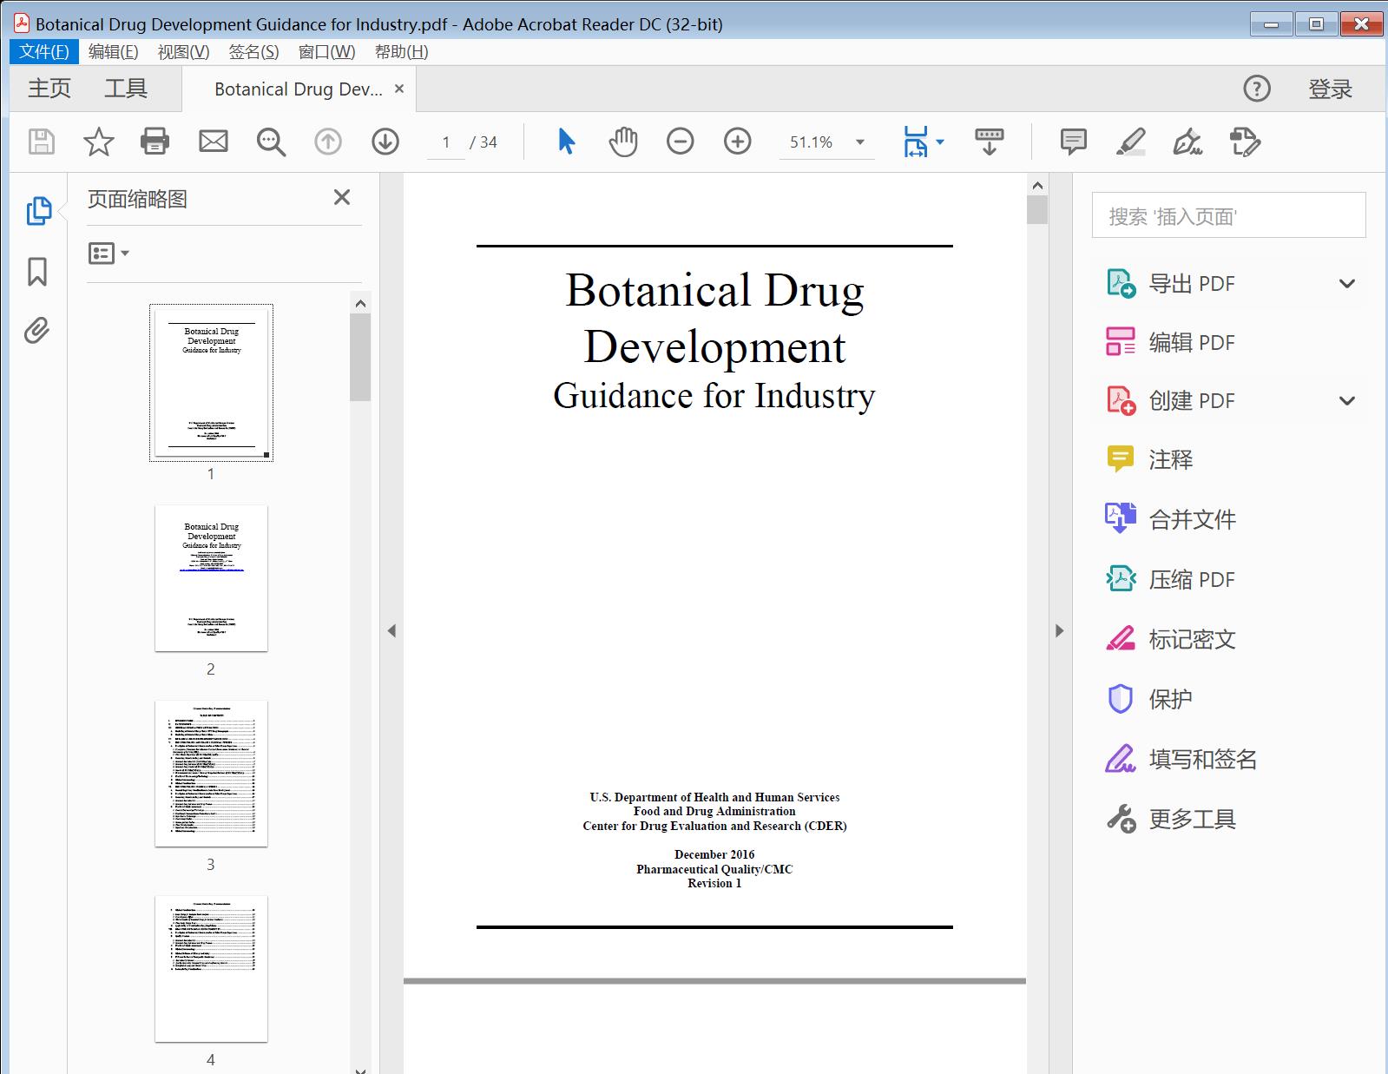Select page 1 thumbnail

pyautogui.click(x=211, y=383)
